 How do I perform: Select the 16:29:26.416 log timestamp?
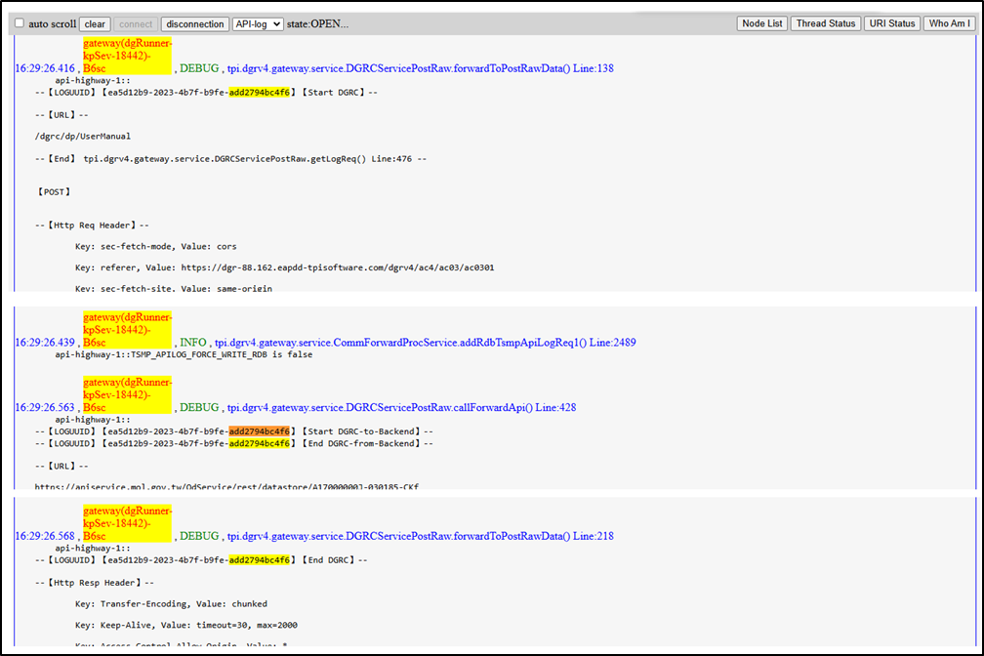[x=45, y=68]
